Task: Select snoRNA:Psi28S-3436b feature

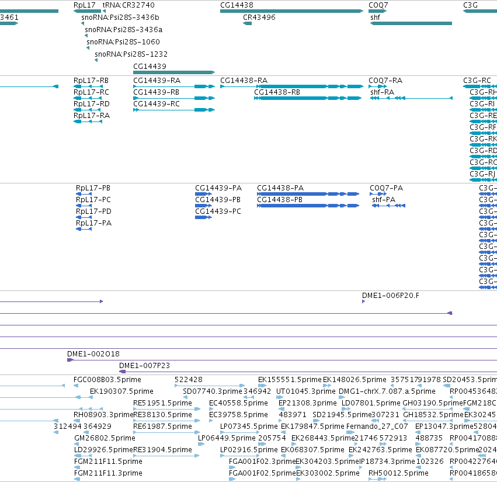Action: tap(83, 23)
